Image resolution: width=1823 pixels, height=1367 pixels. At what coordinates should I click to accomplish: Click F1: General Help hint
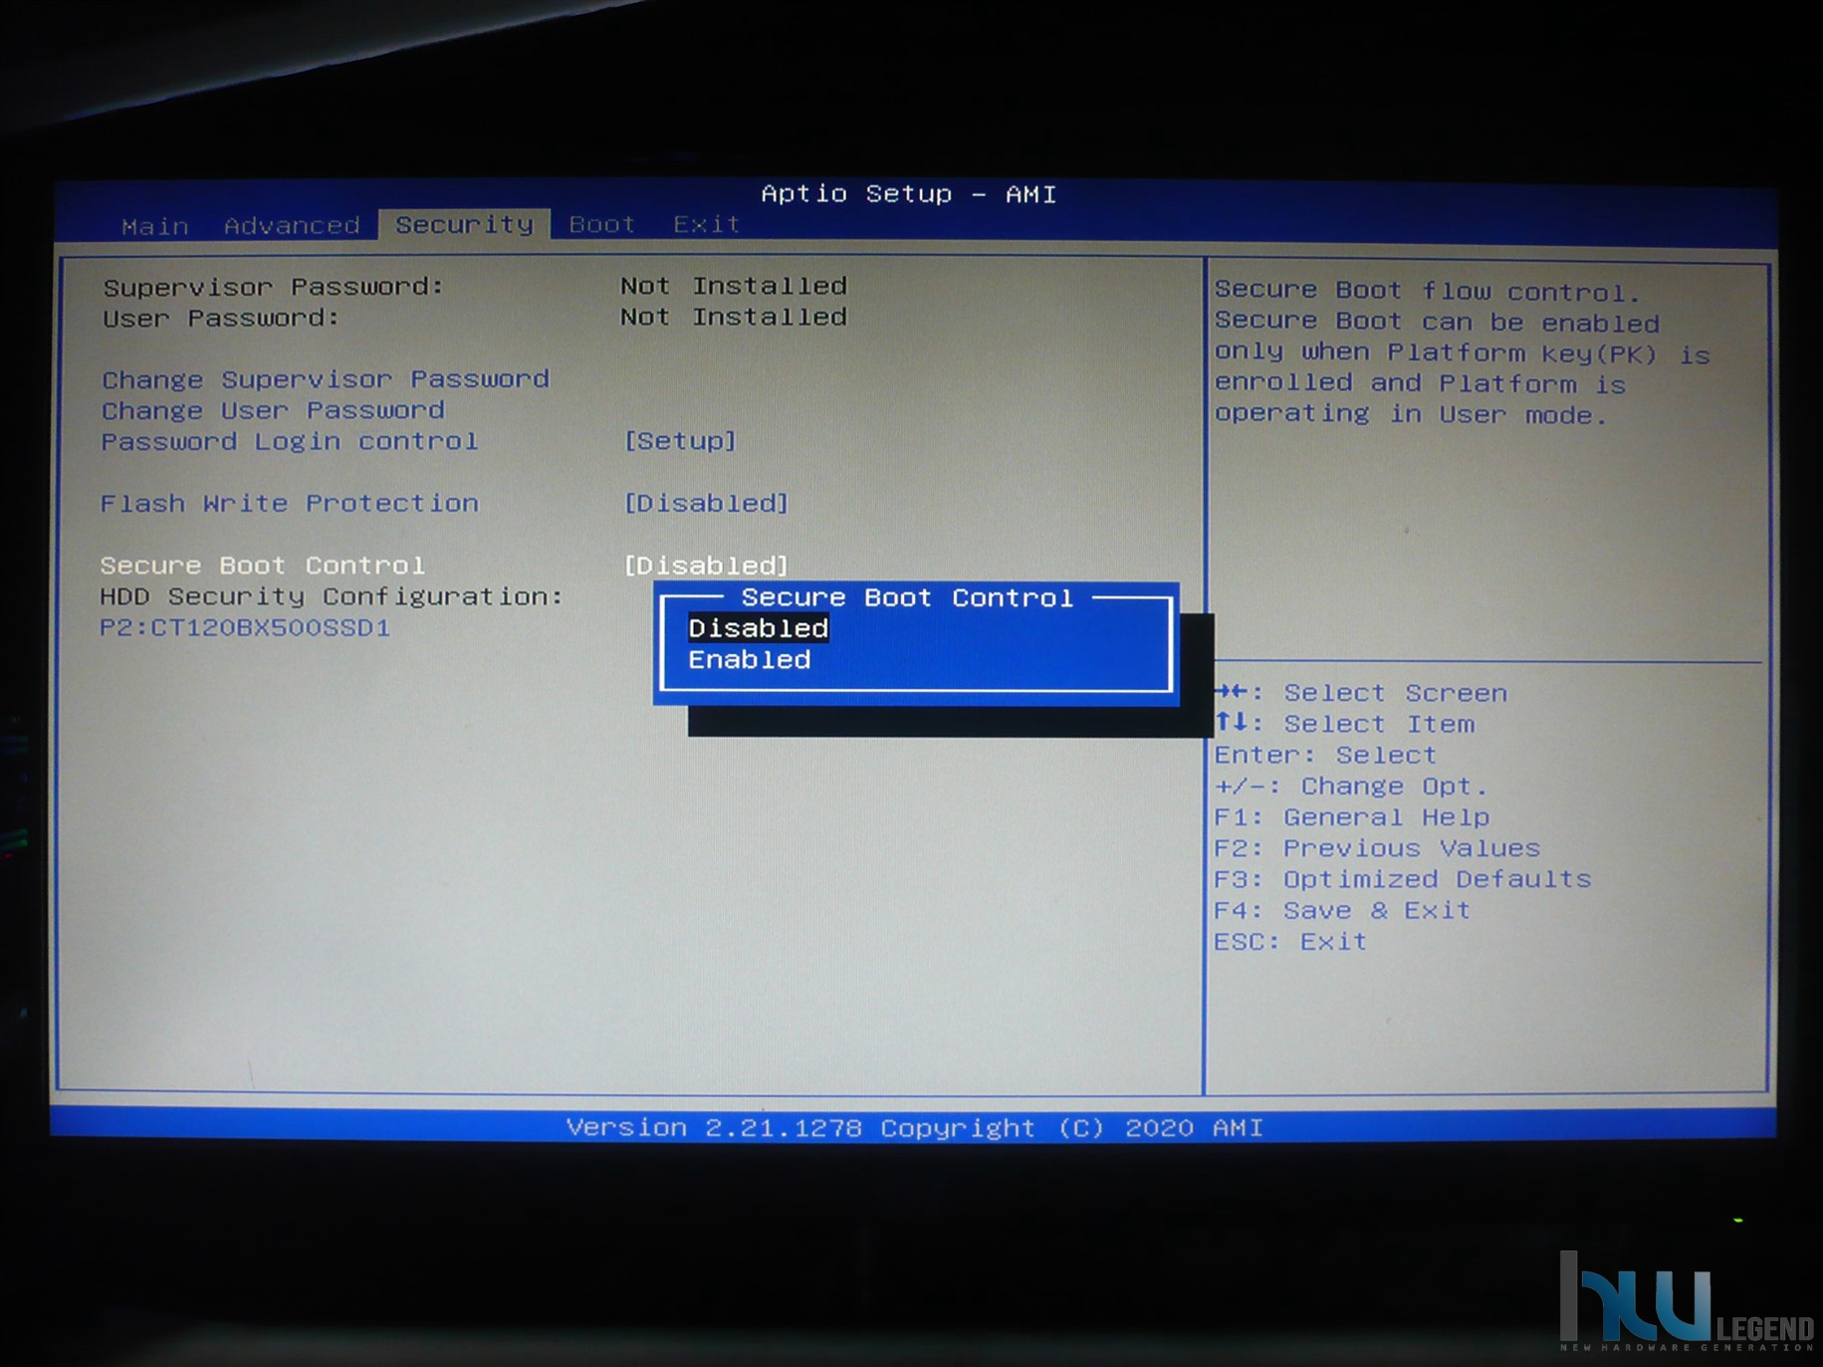1352,817
